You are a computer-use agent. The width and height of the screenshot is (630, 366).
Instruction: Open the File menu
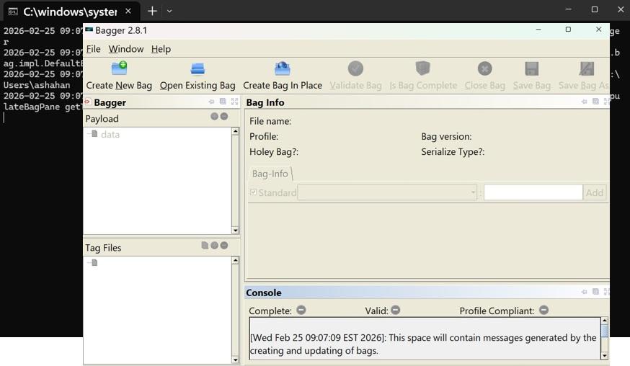pos(93,49)
